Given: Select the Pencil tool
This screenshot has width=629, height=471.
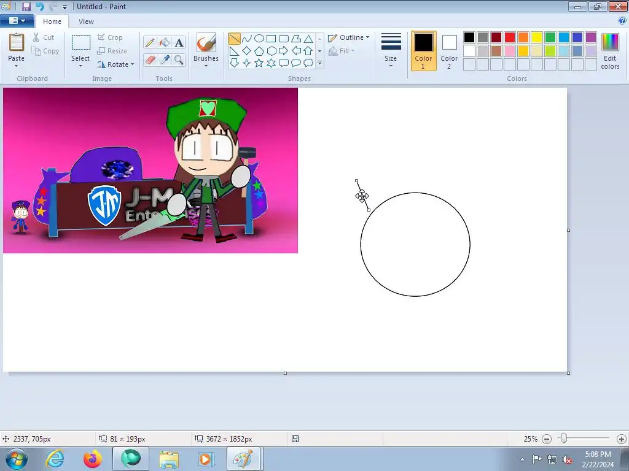Looking at the screenshot, I should [150, 42].
